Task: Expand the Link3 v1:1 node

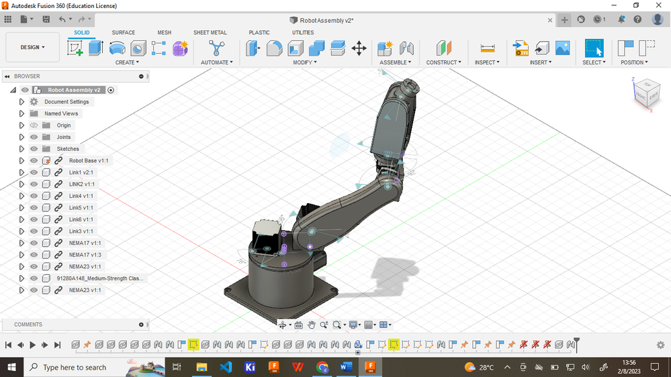Action: tap(21, 231)
